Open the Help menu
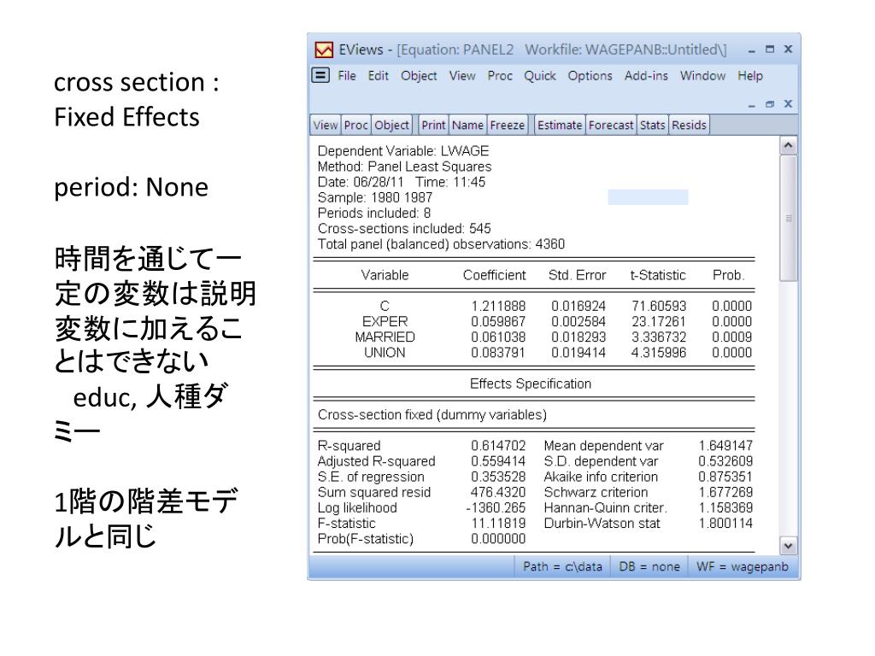The height and width of the screenshot is (656, 875). click(750, 76)
